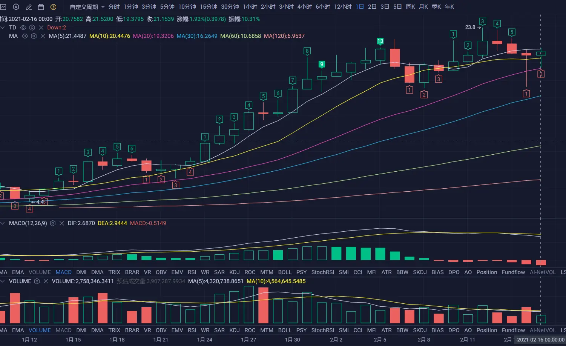
Task: Open the layout panel icon in top toolbar
Action: pyautogui.click(x=41, y=7)
